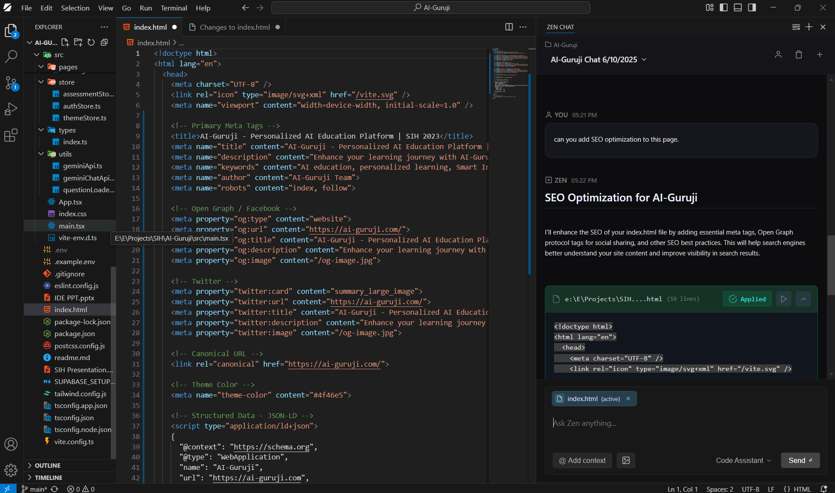The height and width of the screenshot is (493, 835).
Task: Open the File menu
Action: click(x=27, y=8)
